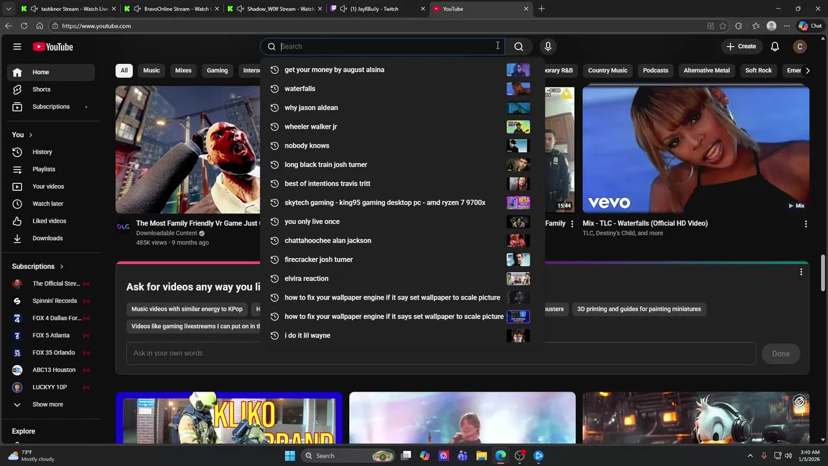
Task: Open Ask for videos panel options menu
Action: tap(801, 272)
